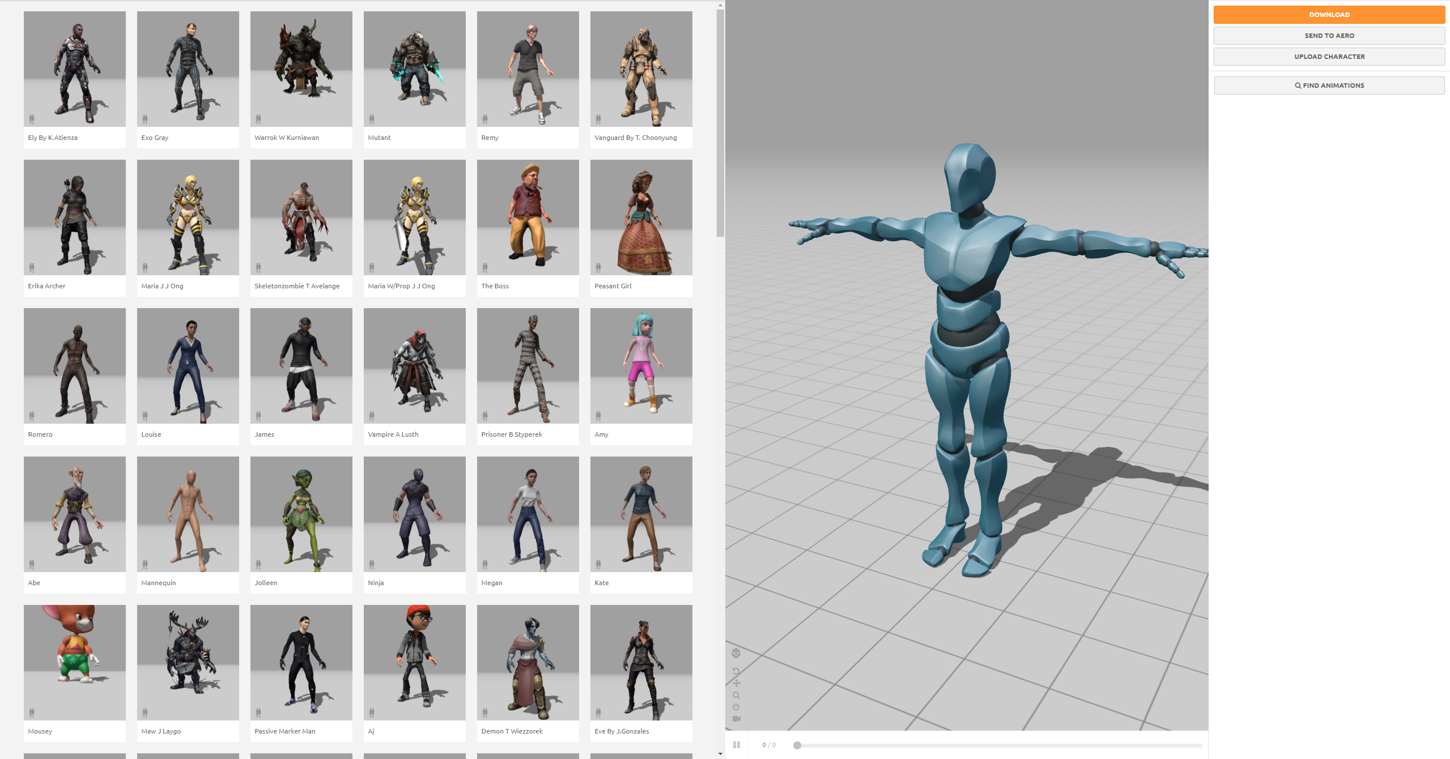This screenshot has height=759, width=1450.
Task: Pause the animation playback
Action: [737, 745]
